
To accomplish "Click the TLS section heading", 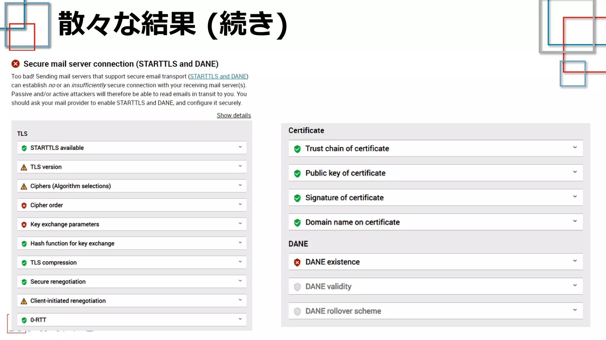I will [22, 134].
